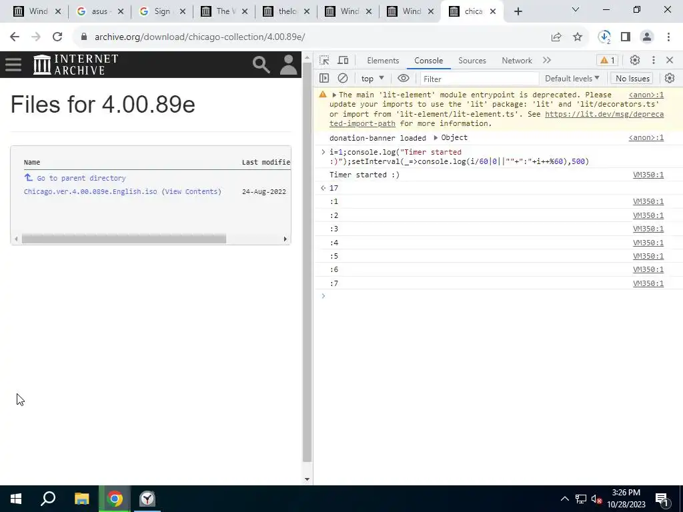Open Windows notification center
Viewport: 683px width, 512px height.
point(661,499)
